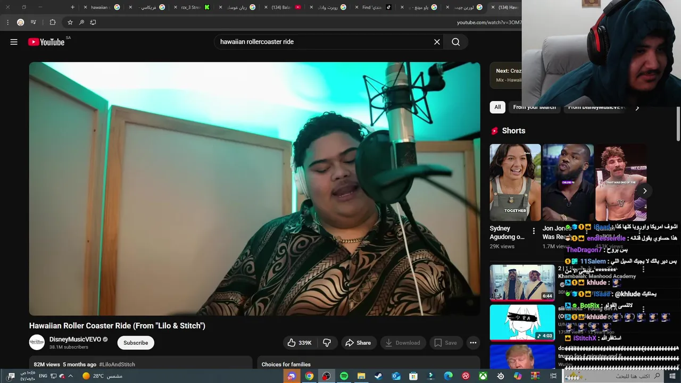
Task: Dislike the video
Action: point(327,343)
